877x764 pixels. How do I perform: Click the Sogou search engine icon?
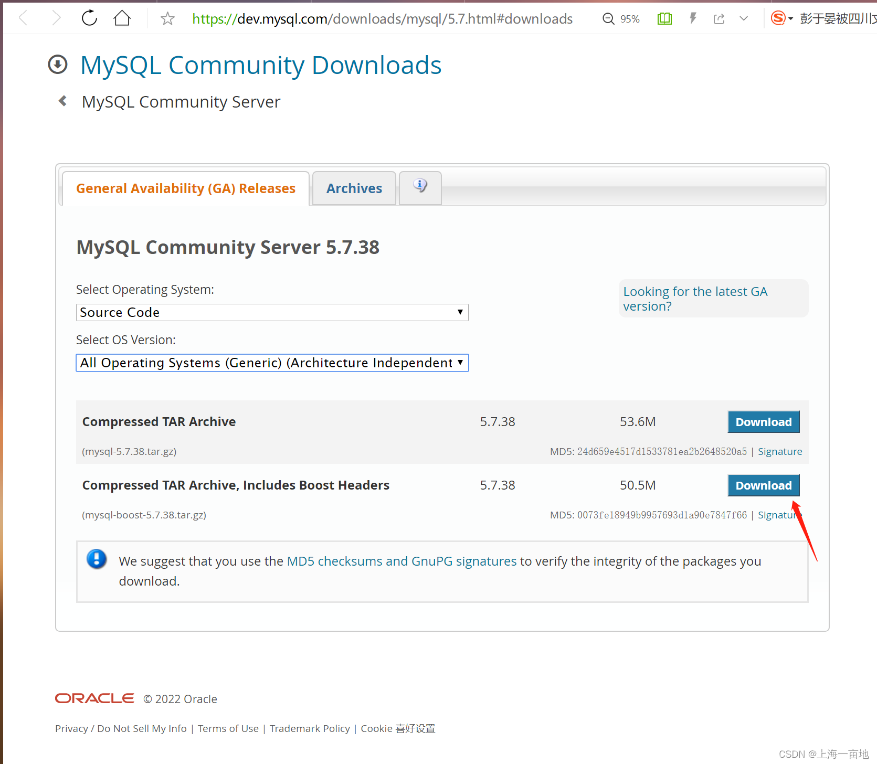tap(778, 18)
